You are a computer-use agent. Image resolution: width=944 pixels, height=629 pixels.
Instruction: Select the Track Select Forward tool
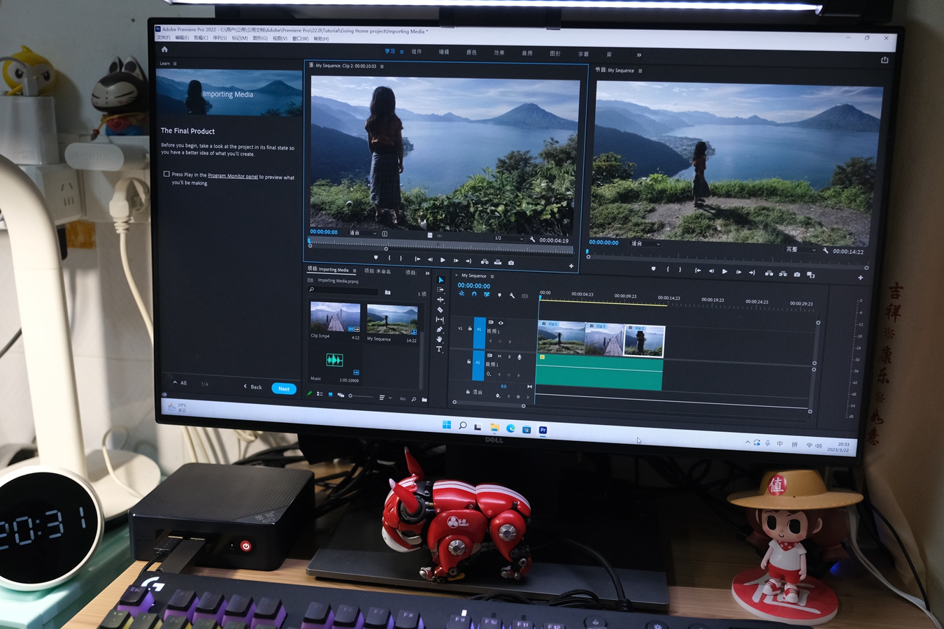tap(440, 289)
